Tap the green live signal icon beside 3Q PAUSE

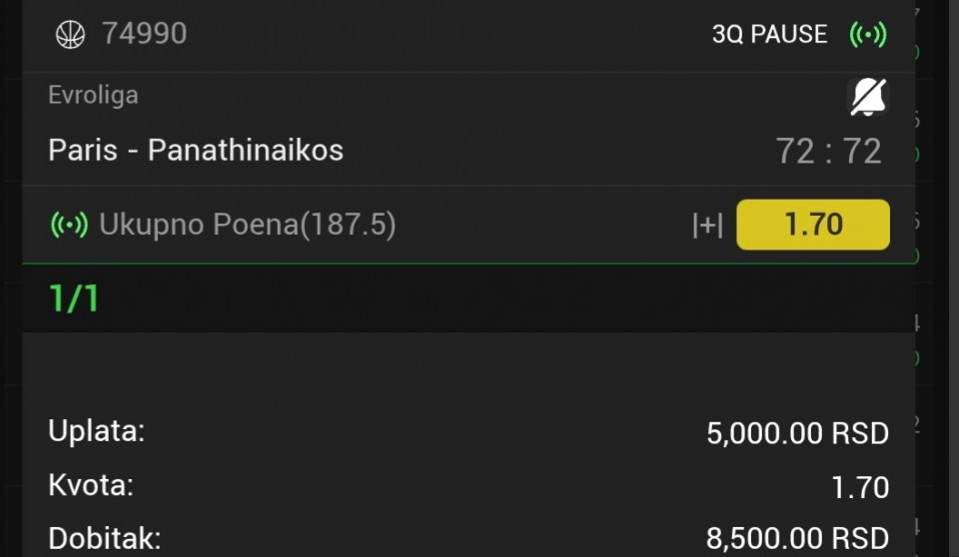coord(867,35)
